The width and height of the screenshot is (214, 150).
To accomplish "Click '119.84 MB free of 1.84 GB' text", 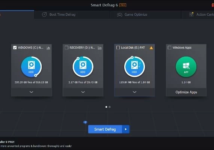I will [134, 82].
